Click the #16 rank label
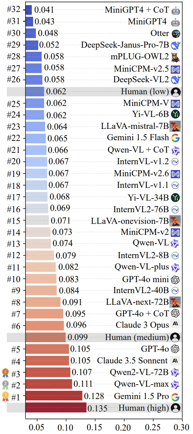This screenshot has width=193, height=434. click(14, 208)
